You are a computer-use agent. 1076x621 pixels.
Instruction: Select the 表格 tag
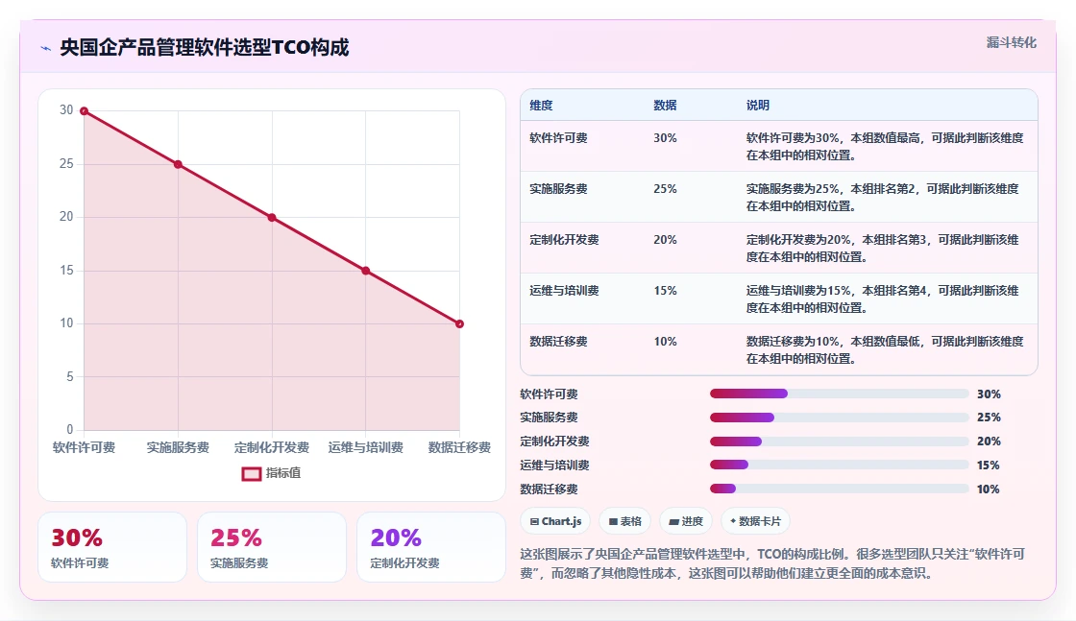point(624,521)
